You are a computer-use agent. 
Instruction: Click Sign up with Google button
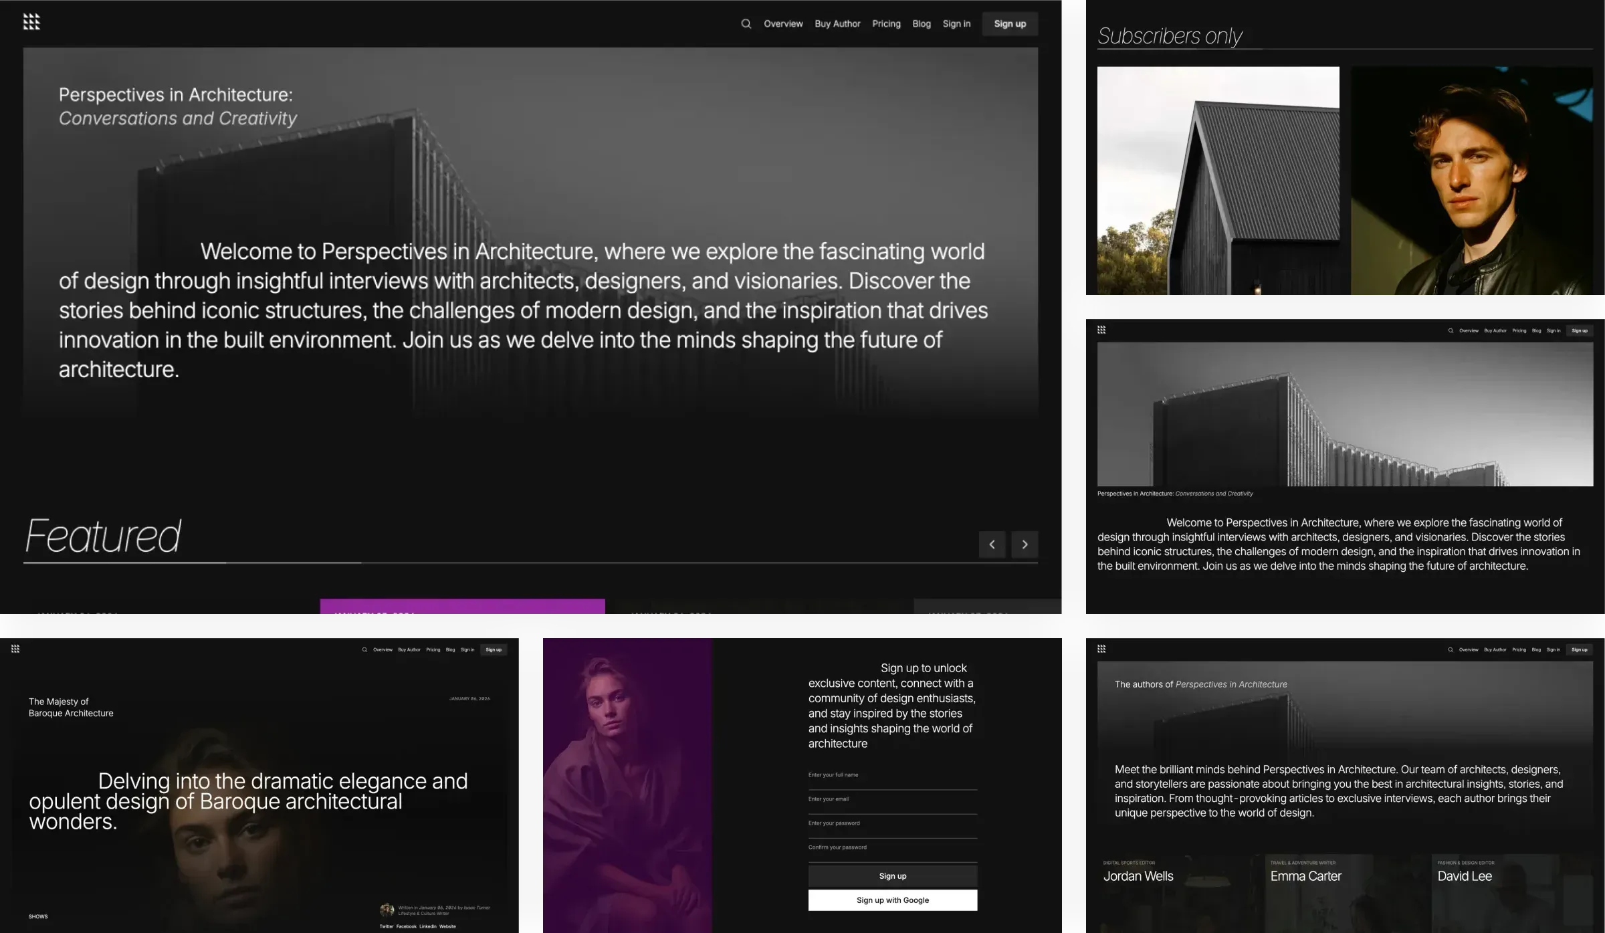(893, 900)
